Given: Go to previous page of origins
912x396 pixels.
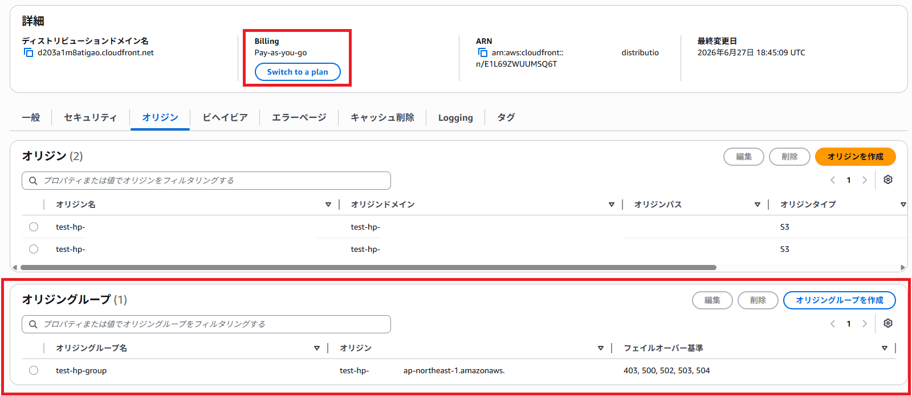Looking at the screenshot, I should [x=833, y=180].
